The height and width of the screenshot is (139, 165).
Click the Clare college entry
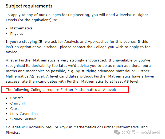pos(15,109)
